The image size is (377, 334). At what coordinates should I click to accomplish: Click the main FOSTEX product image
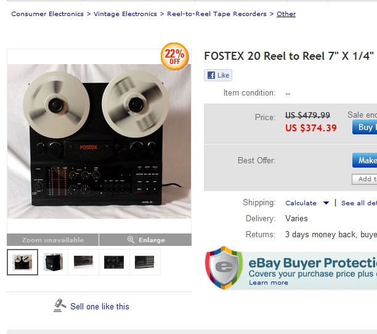coord(99,141)
